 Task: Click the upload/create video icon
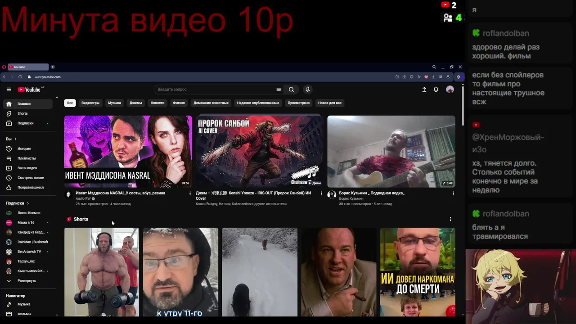pyautogui.click(x=424, y=90)
